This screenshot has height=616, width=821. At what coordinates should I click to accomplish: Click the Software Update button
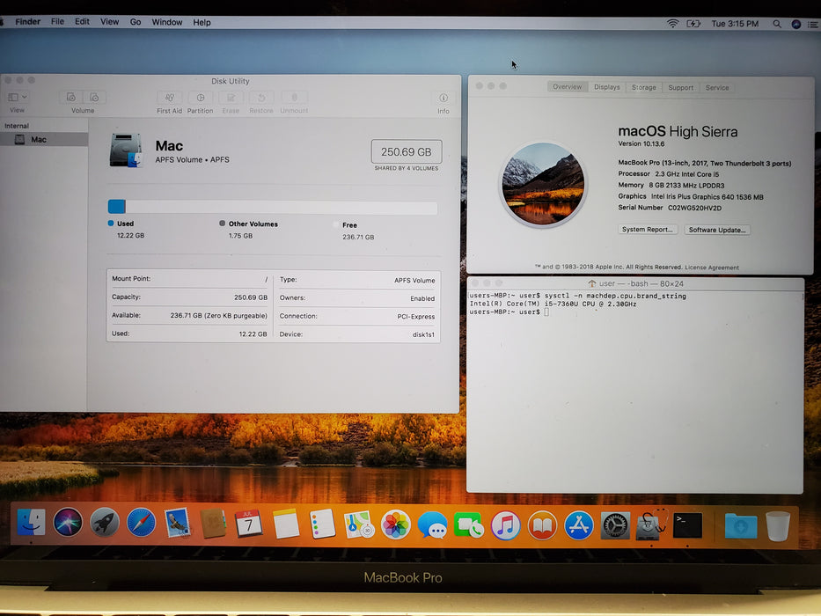717,230
